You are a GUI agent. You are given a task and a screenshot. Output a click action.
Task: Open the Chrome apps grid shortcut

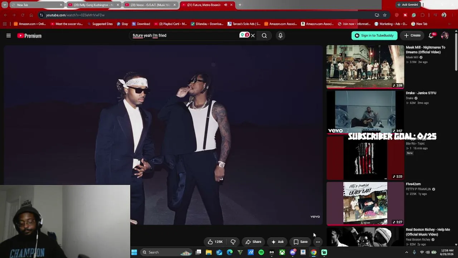point(5,24)
